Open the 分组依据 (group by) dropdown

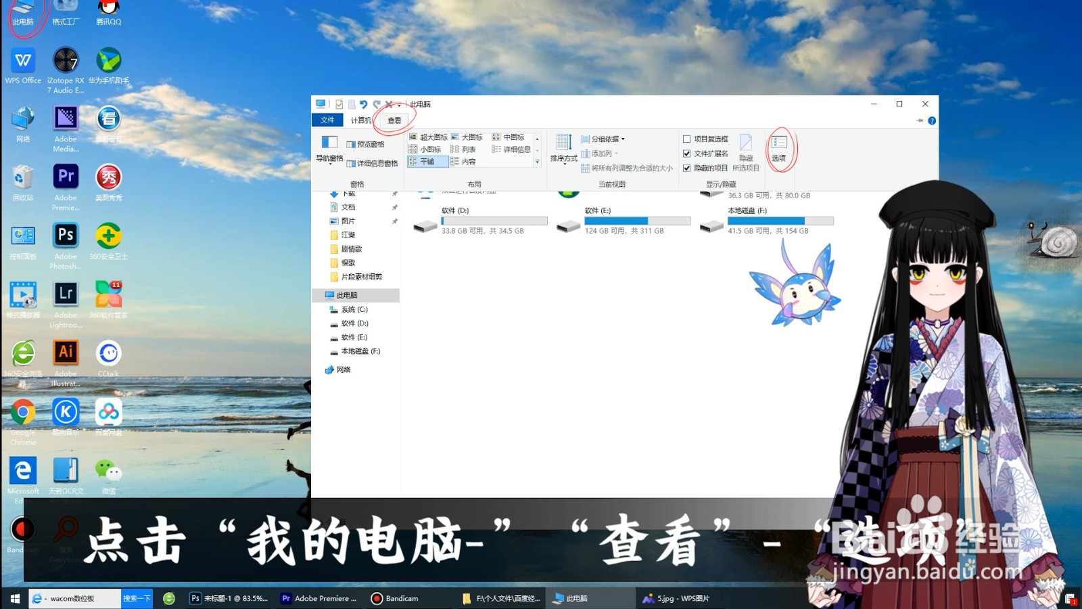coord(601,139)
